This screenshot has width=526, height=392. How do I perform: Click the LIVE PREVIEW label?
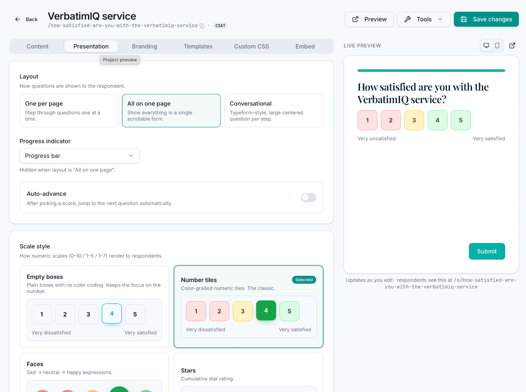362,46
